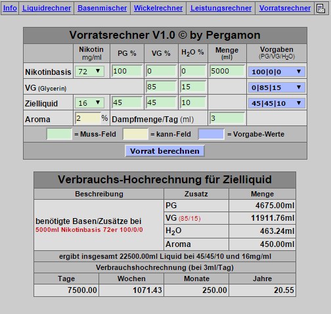This screenshot has height=314, width=331.
Task: Expand the 100|0|0 Vorgaben dropdown
Action: tap(276, 72)
